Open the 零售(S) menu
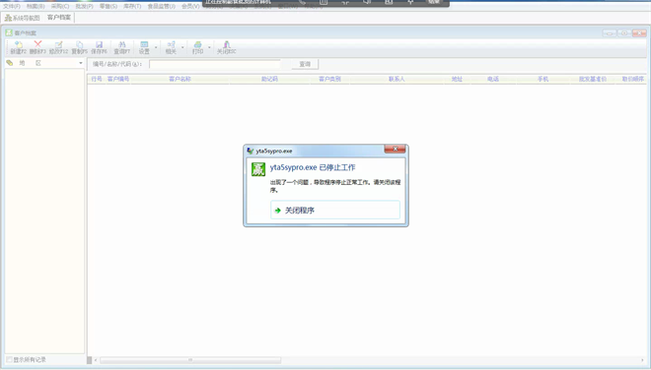This screenshot has height=370, width=651. point(108,6)
